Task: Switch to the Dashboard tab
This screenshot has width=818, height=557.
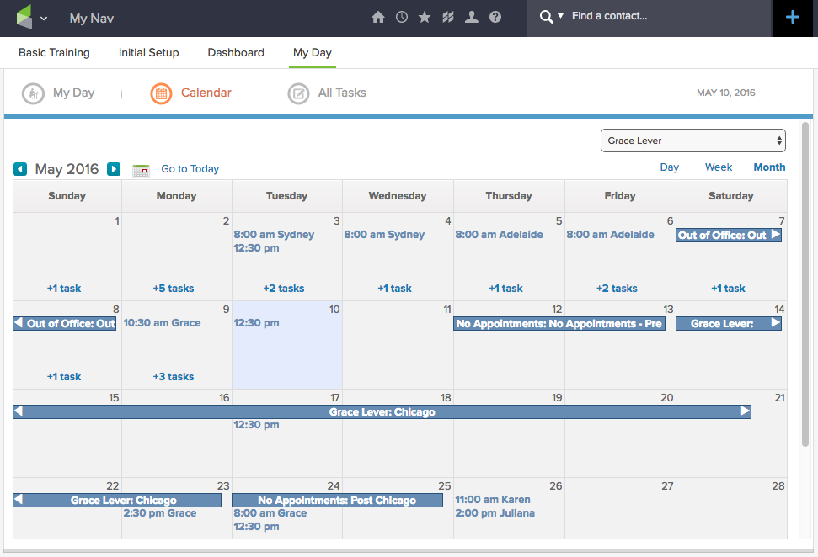Action: tap(236, 52)
